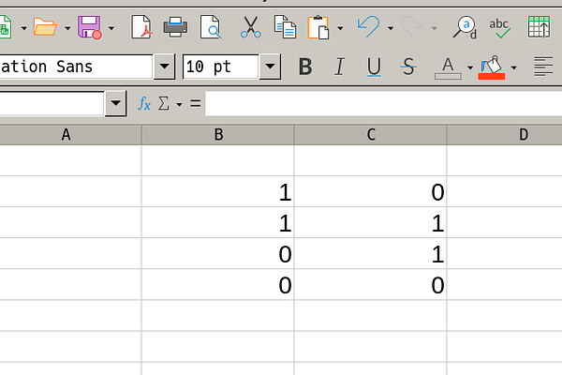Open the Name Box dropdown
Viewport: 562px width, 375px height.
[x=115, y=104]
